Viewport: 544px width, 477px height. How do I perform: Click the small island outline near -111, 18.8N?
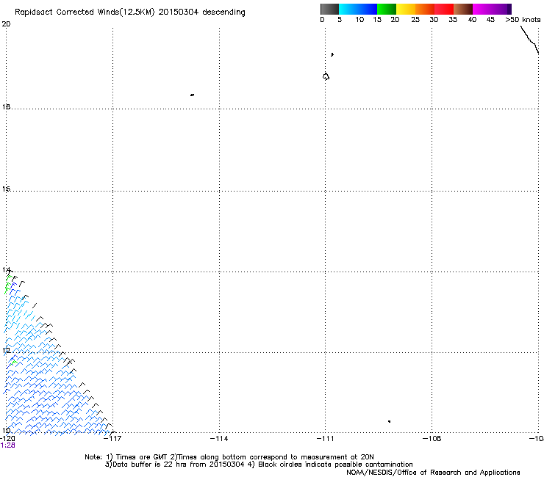point(326,76)
